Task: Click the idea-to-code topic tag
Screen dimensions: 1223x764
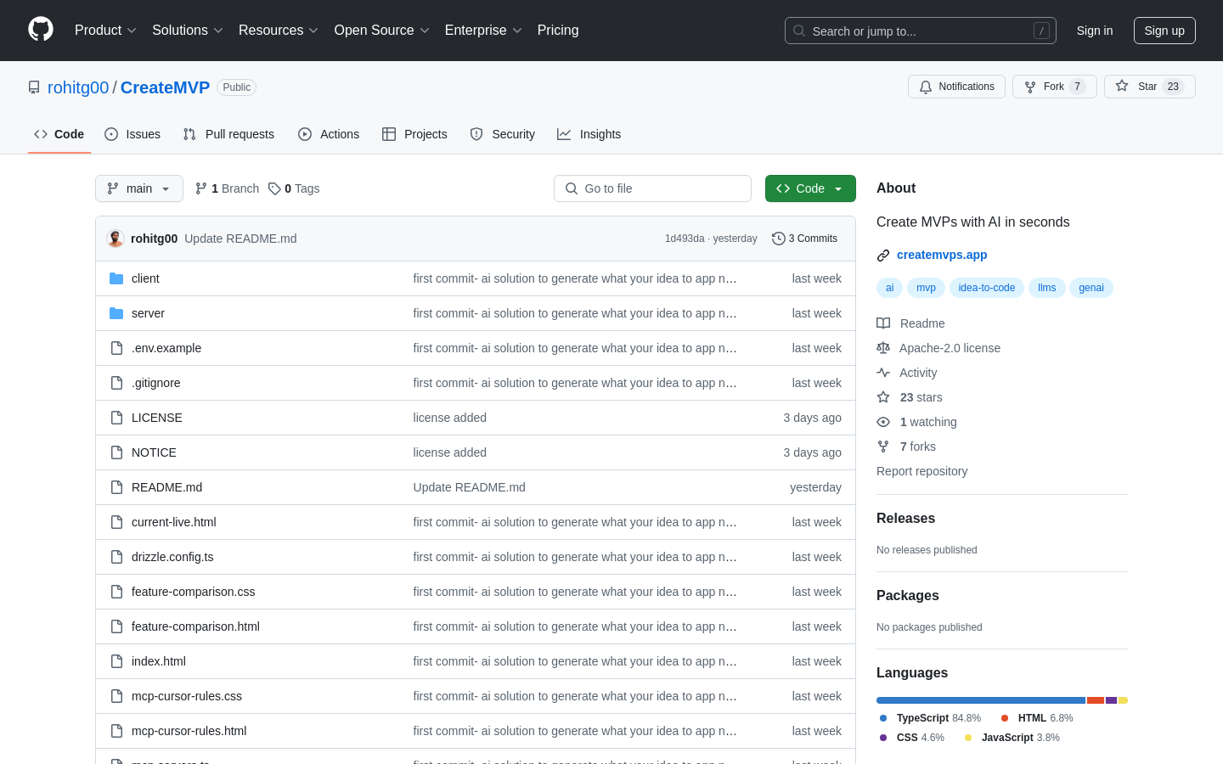Action: 987,288
